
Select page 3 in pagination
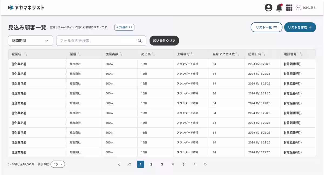point(162,164)
